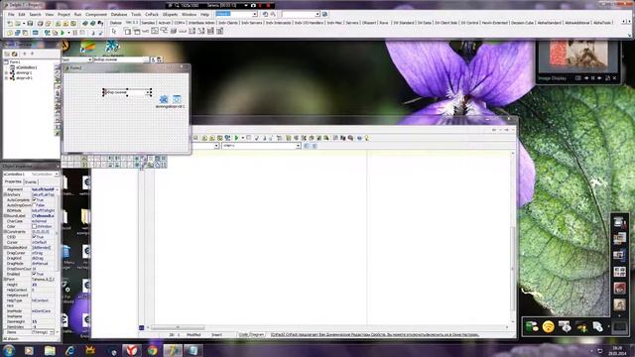Click the Color property white swatch
This screenshot has height=357, width=635.
35,227
